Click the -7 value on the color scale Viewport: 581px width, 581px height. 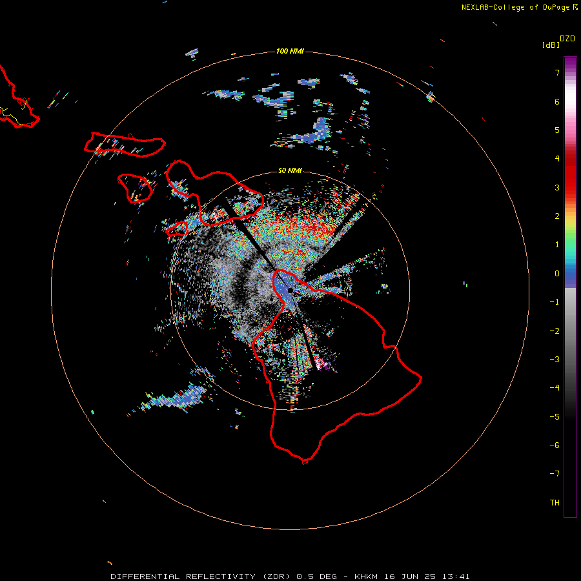[x=555, y=474]
